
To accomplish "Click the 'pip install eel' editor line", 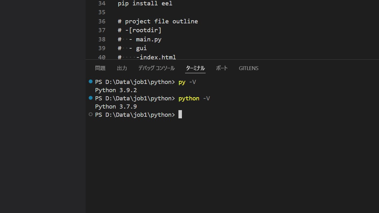I will pyautogui.click(x=145, y=4).
